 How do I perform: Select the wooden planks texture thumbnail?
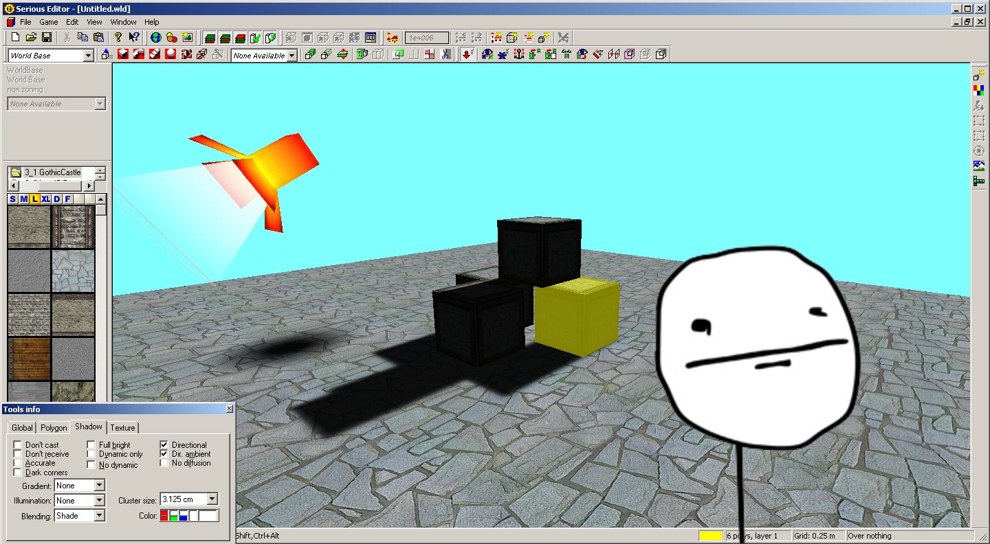(29, 359)
